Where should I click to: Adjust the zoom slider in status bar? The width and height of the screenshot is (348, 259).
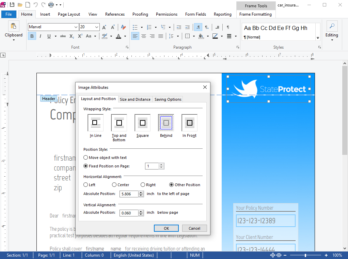305,256
